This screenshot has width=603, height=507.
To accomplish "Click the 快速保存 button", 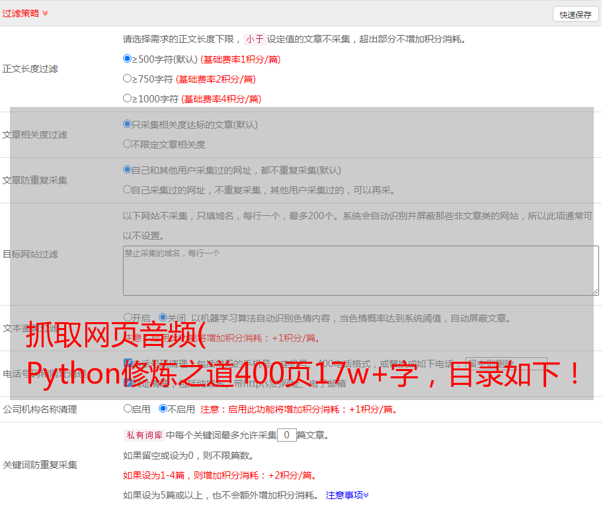I will [x=575, y=15].
